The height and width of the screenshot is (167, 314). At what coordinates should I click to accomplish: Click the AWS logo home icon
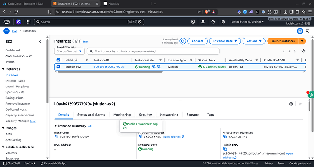coord(6,22)
